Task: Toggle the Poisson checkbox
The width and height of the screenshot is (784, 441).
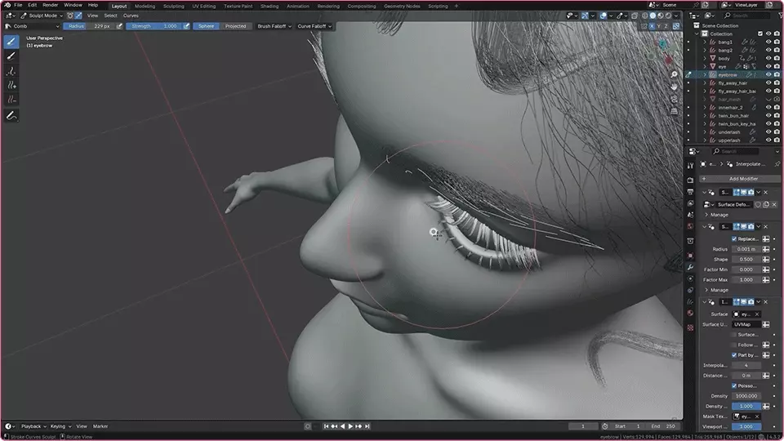Action: click(x=734, y=385)
